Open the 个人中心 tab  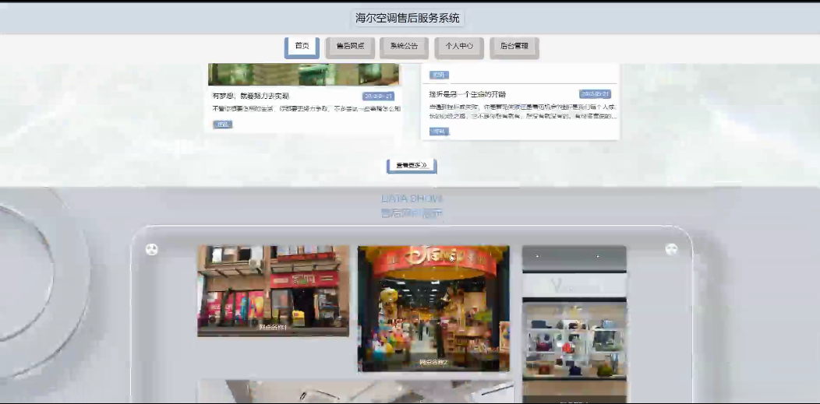point(459,47)
